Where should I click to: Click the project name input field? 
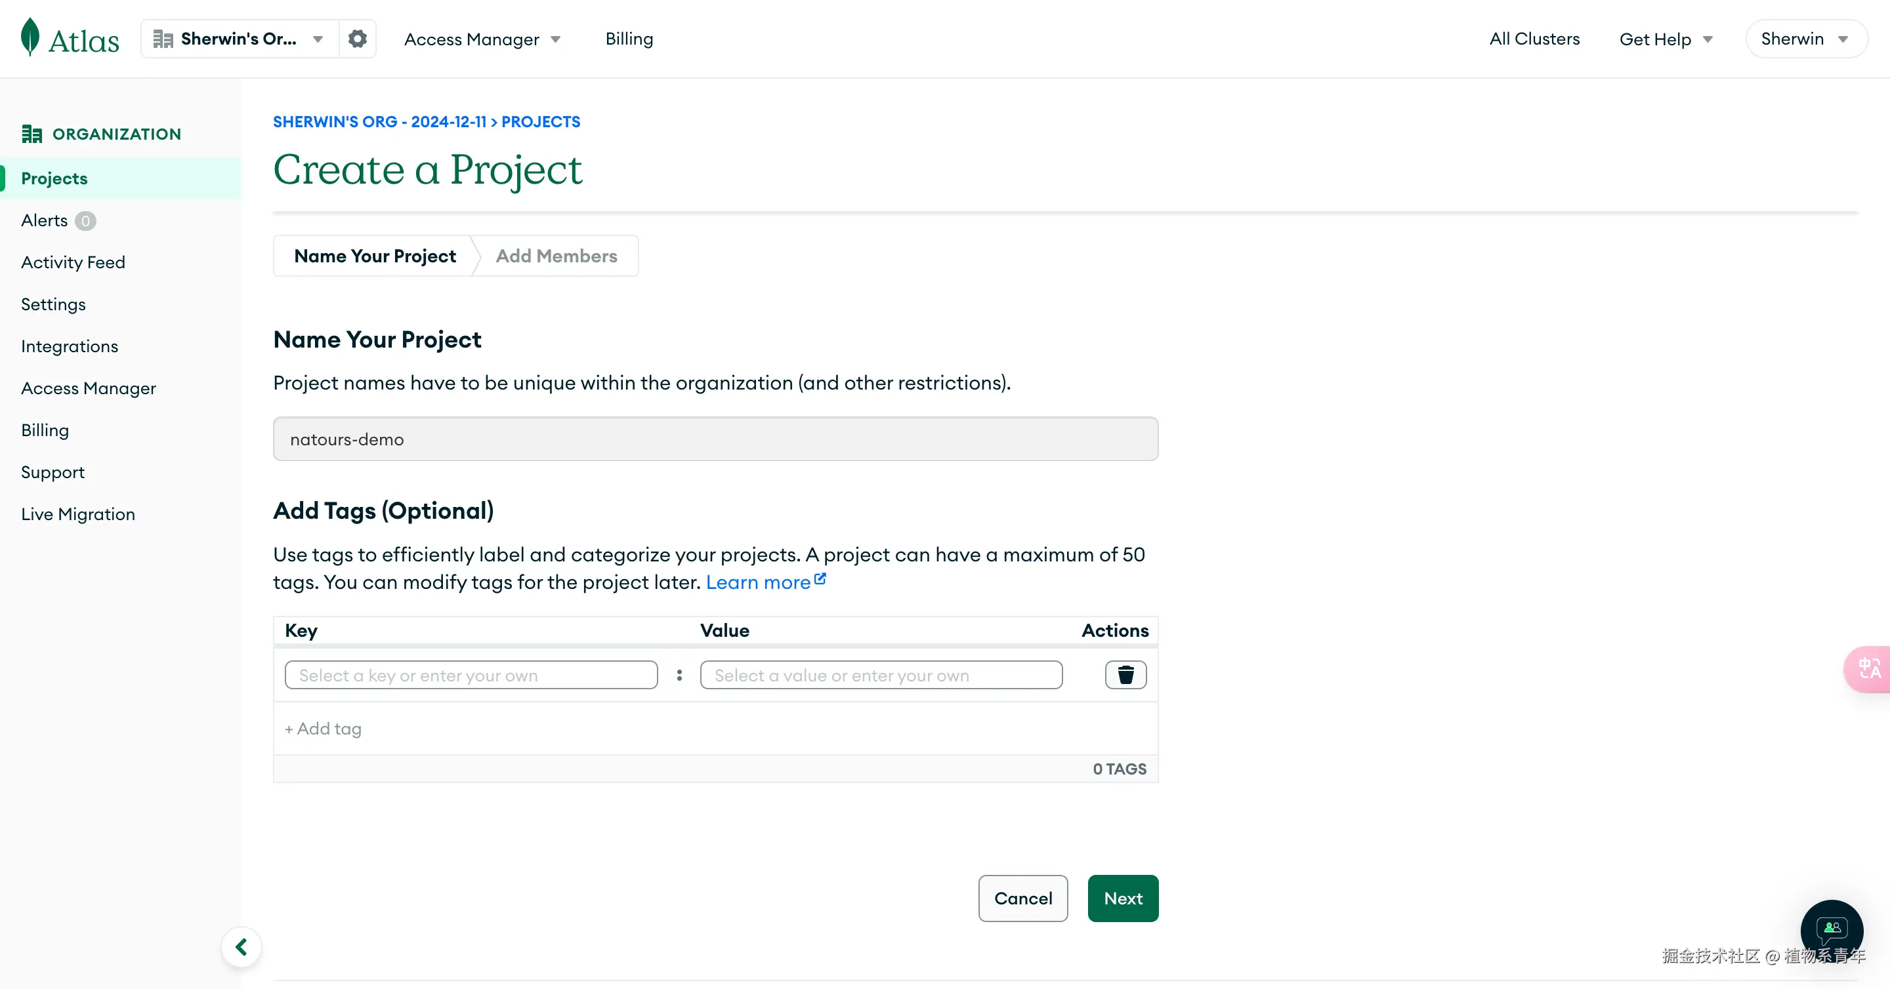coord(715,439)
